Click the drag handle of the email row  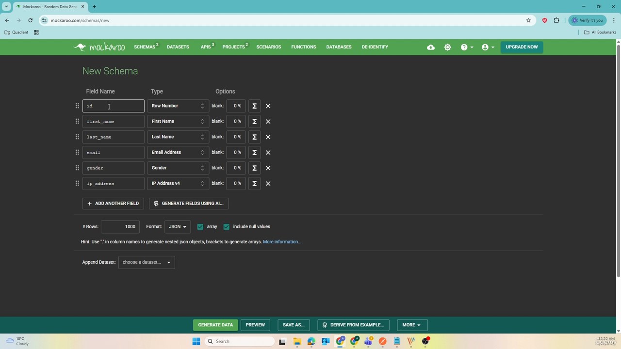77,152
